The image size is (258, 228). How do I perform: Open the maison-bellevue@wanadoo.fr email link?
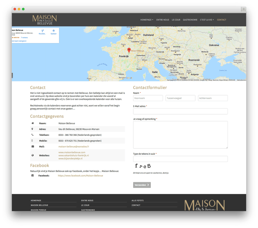pyautogui.click(x=74, y=146)
